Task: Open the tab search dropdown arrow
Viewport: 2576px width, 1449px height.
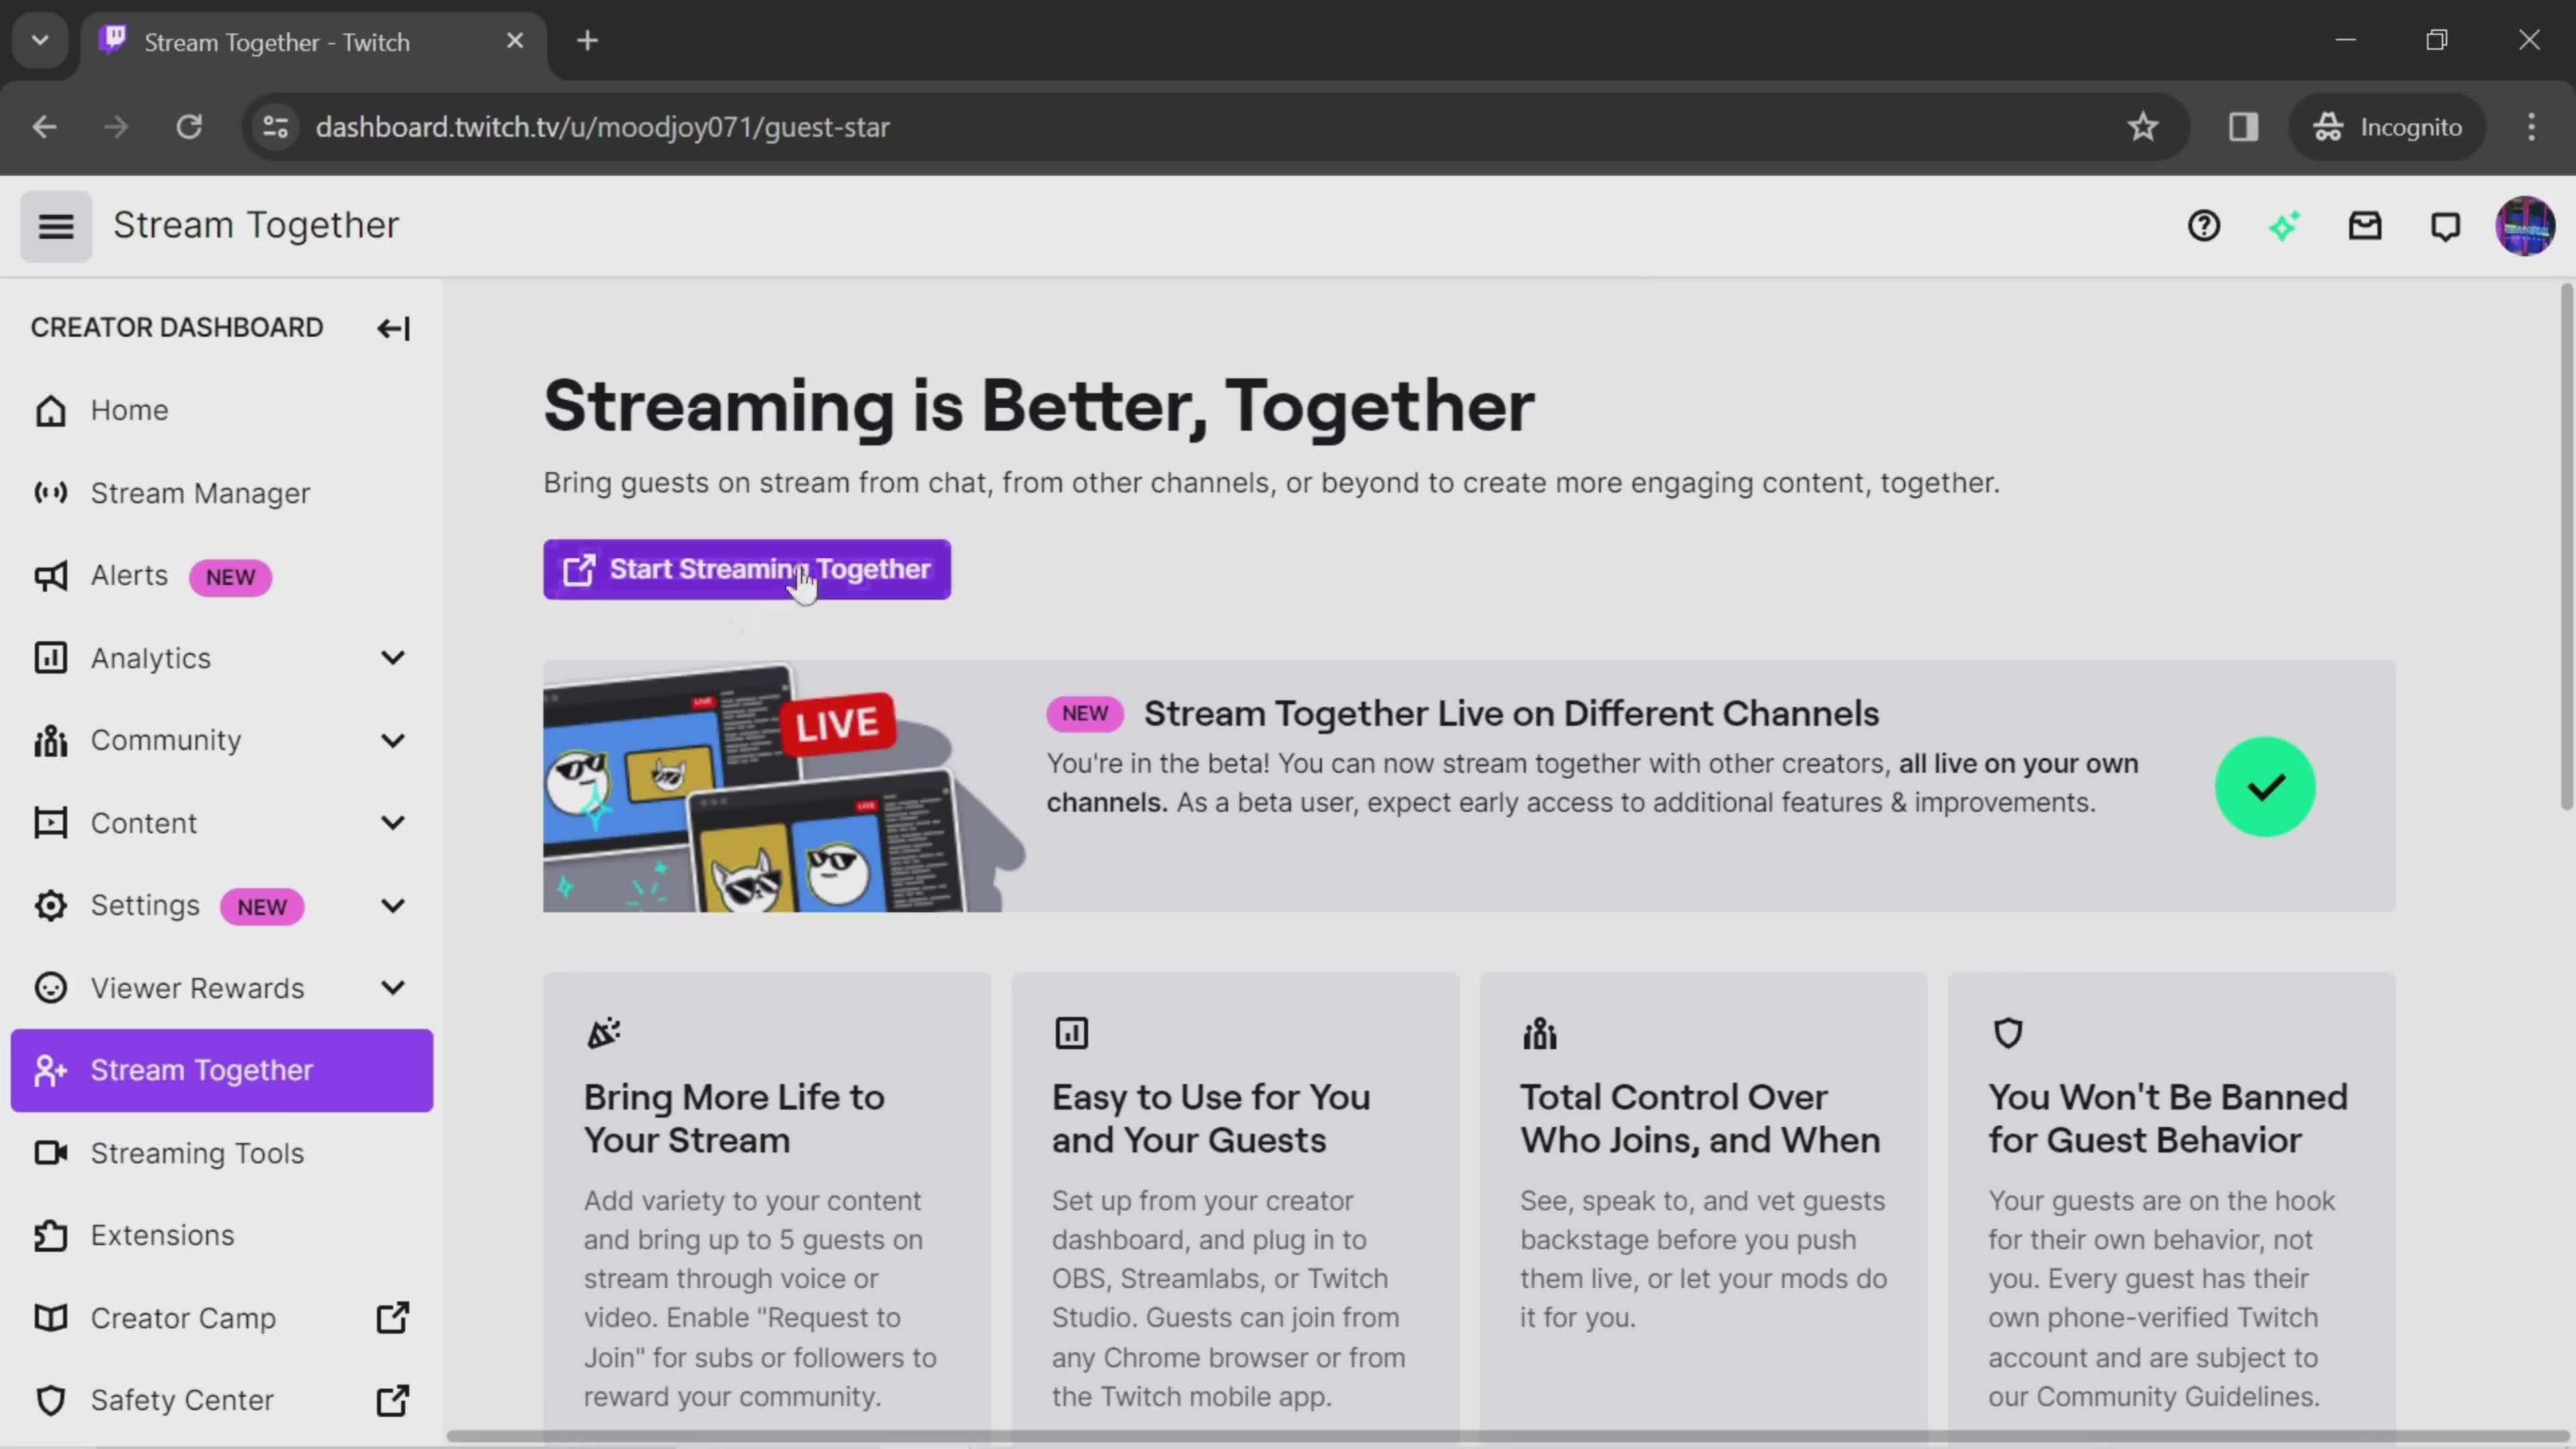Action: pyautogui.click(x=40, y=41)
